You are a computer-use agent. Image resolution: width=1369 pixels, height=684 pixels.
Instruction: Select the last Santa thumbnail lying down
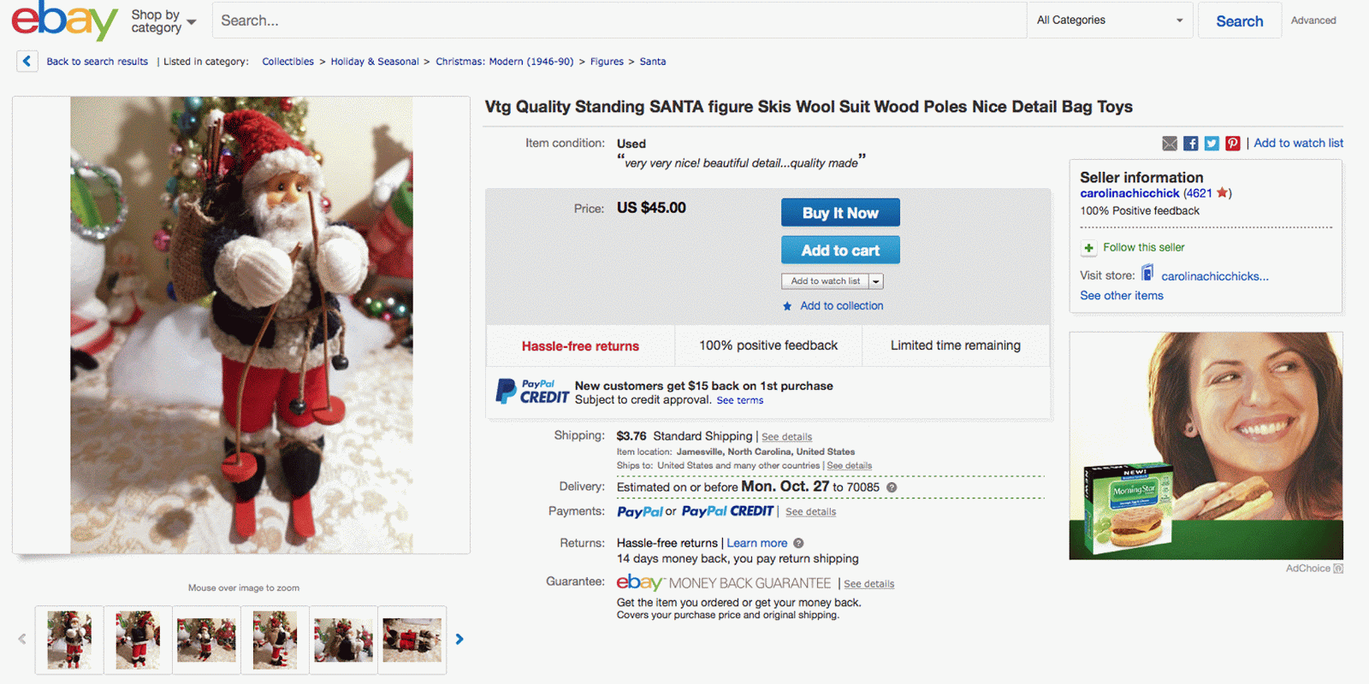412,640
